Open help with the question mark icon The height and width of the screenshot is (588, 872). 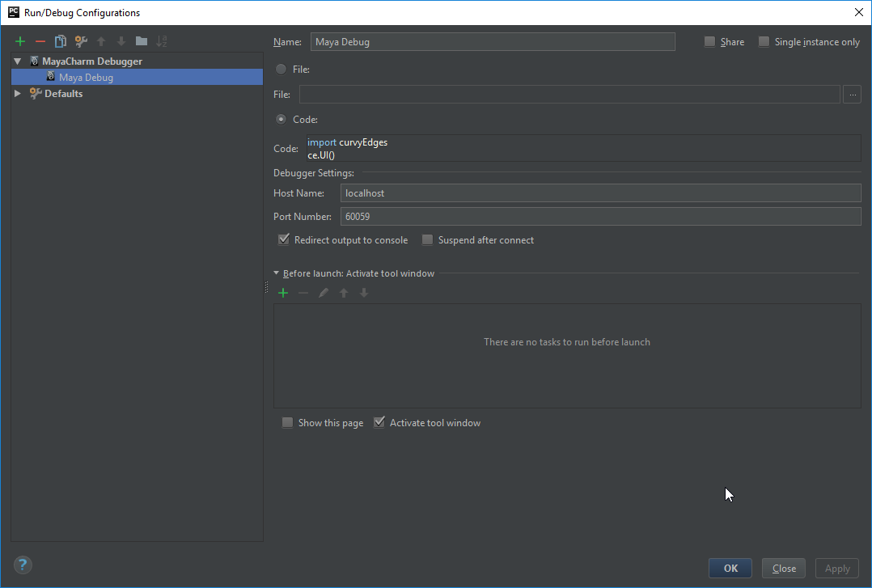coord(22,565)
